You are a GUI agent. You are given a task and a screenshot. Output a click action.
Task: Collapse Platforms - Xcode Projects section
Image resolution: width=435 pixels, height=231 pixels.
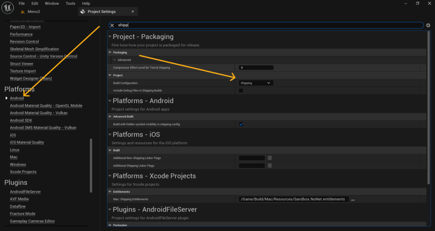coord(110,176)
